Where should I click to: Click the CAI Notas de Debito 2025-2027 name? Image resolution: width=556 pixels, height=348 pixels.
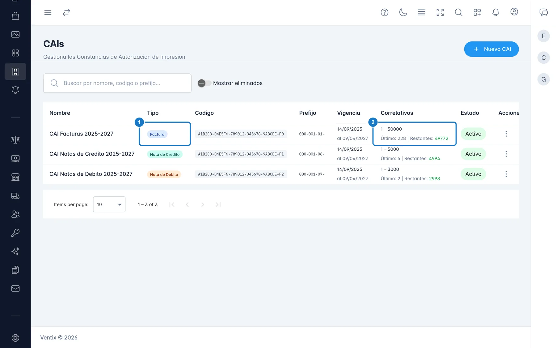91,174
